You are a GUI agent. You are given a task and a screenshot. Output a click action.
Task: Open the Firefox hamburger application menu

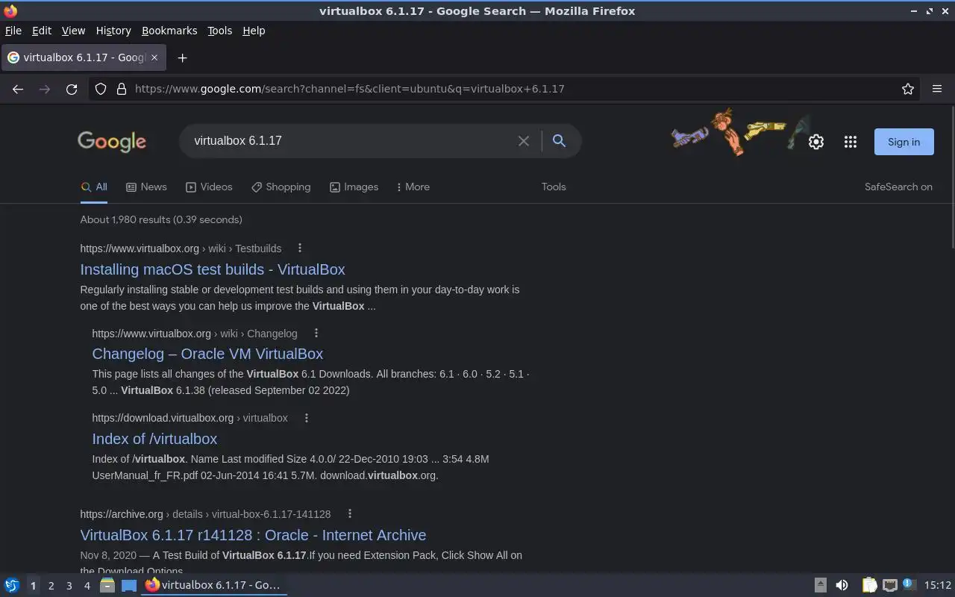tap(937, 89)
